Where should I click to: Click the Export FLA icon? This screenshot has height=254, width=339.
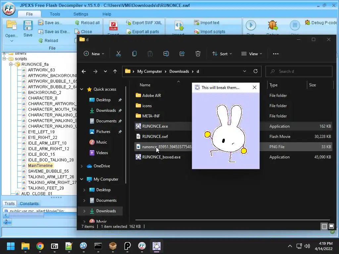point(113,26)
